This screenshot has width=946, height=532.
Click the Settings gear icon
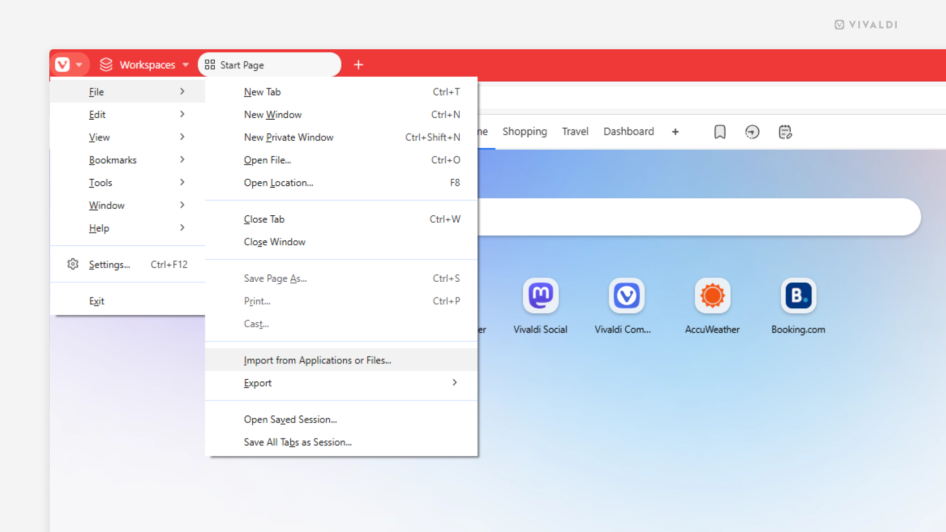[73, 264]
